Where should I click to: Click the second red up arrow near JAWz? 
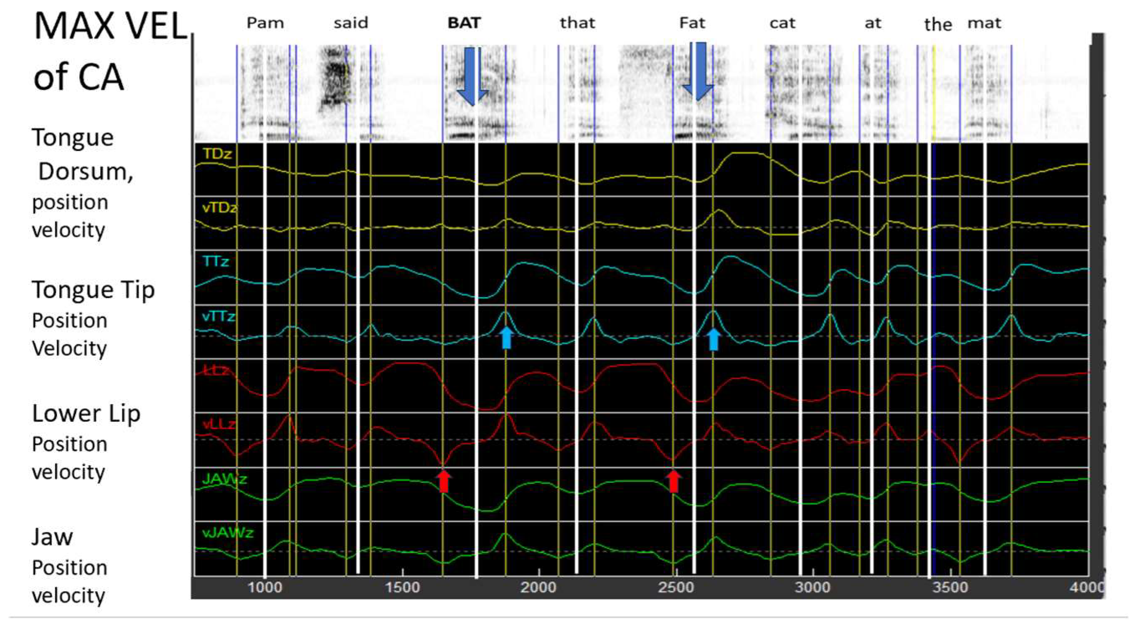point(674,481)
